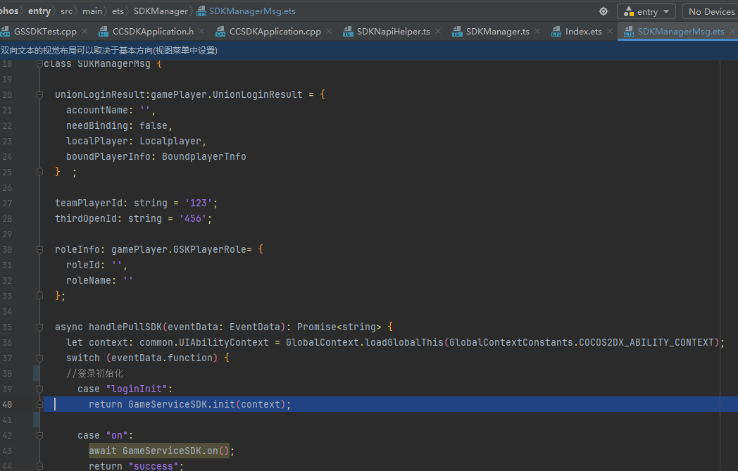Screen dimensions: 738x471
Task: Click 'BoundplayerInfo' value on line 24
Action: [x=204, y=157]
